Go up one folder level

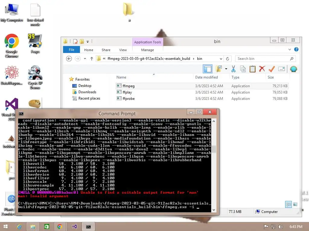(92, 59)
